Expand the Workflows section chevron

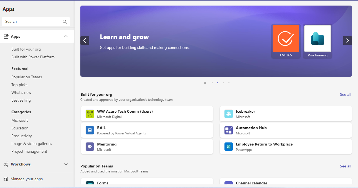click(66, 164)
